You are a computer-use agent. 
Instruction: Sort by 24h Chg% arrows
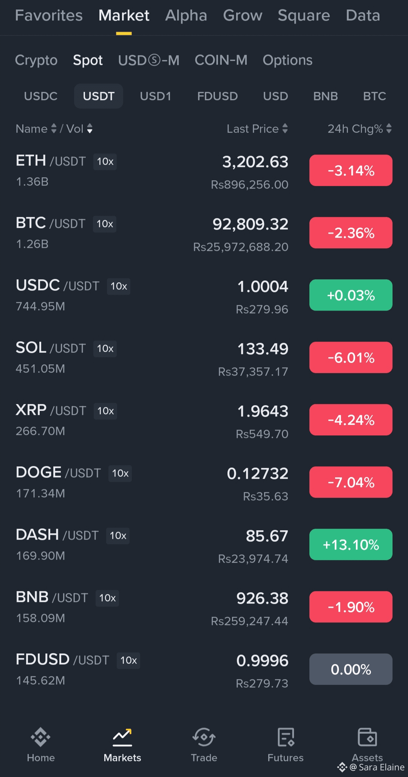389,128
